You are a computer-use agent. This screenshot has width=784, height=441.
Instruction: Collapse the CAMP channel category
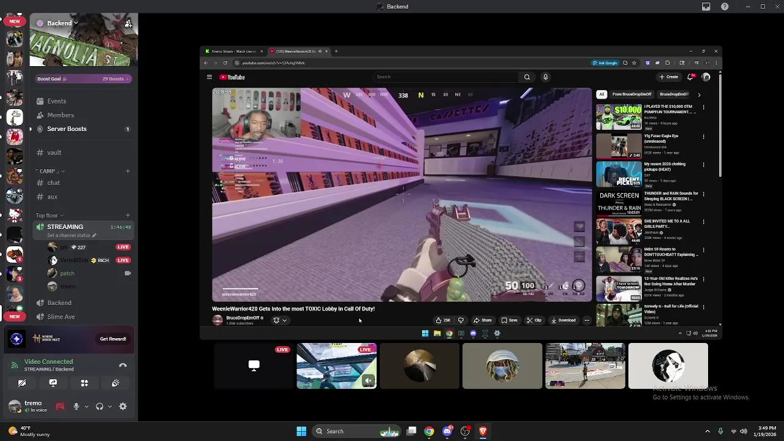tap(50, 171)
